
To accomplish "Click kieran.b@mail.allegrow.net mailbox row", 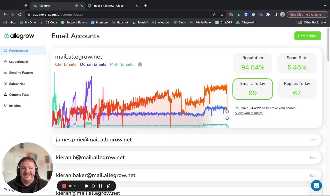I will [186, 157].
